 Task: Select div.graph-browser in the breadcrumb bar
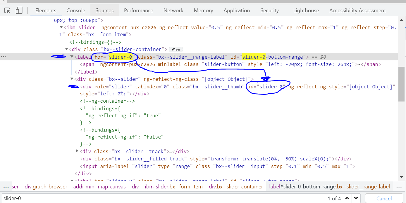46,186
